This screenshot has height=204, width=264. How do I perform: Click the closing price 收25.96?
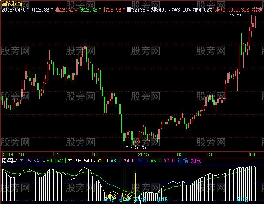click(112, 10)
